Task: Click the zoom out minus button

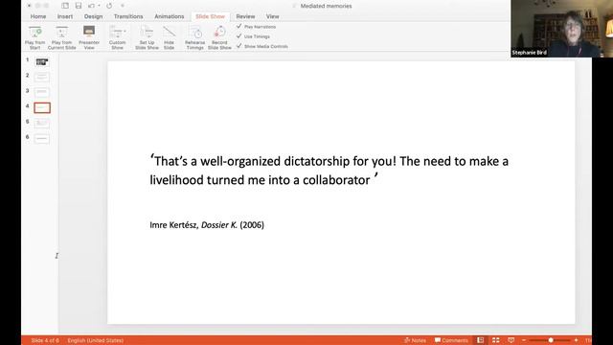Action: (524, 340)
